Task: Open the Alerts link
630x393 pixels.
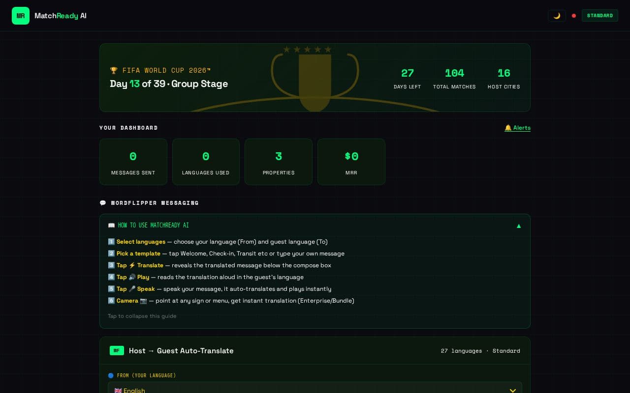Action: tap(517, 128)
